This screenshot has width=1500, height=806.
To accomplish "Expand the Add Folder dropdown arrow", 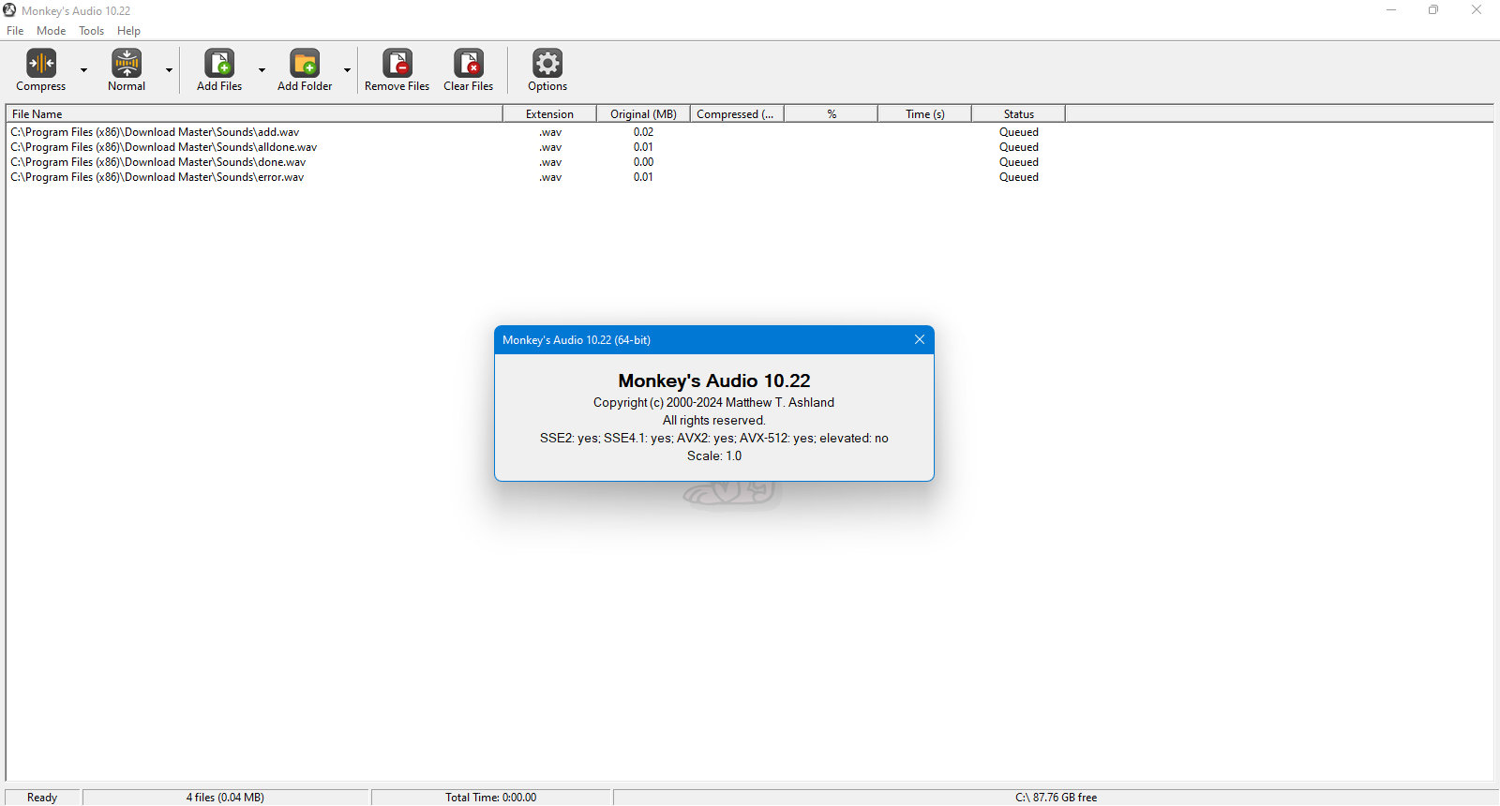I will click(x=347, y=70).
